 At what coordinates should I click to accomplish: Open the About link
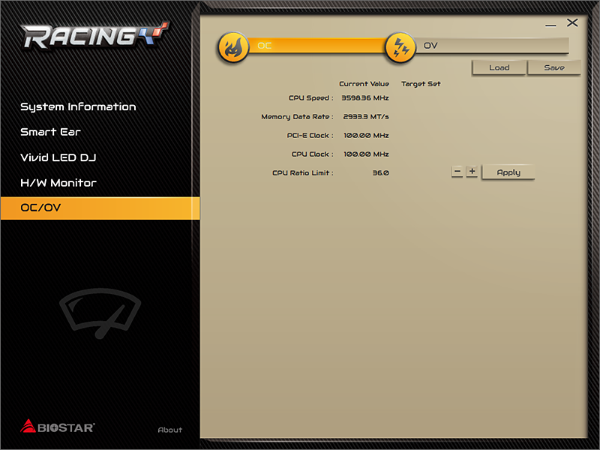click(x=170, y=430)
